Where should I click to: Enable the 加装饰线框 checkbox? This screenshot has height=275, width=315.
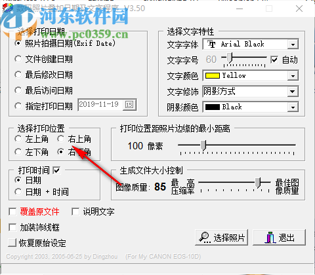[x=12, y=227]
